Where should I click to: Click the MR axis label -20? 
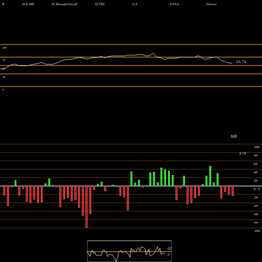coord(256,198)
